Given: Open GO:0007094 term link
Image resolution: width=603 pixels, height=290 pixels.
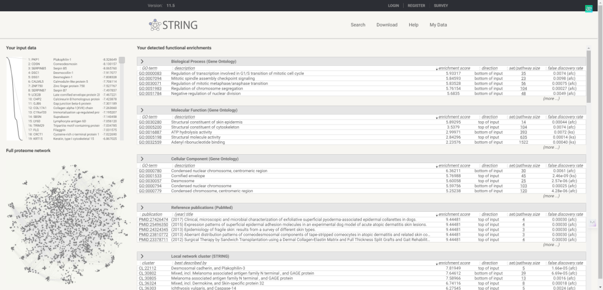Looking at the screenshot, I should (150, 78).
